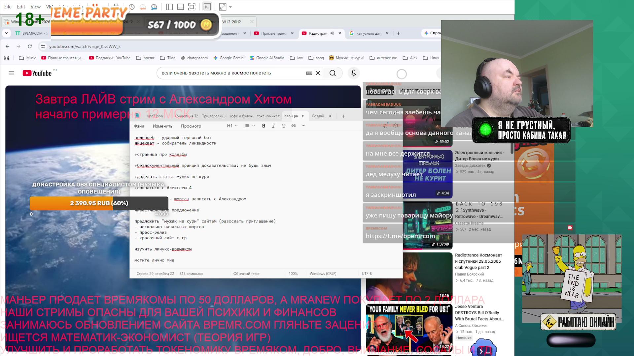
Task: Start YouTube voice search microphone
Action: pyautogui.click(x=354, y=73)
